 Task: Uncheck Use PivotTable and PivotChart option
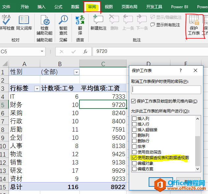[134, 158]
